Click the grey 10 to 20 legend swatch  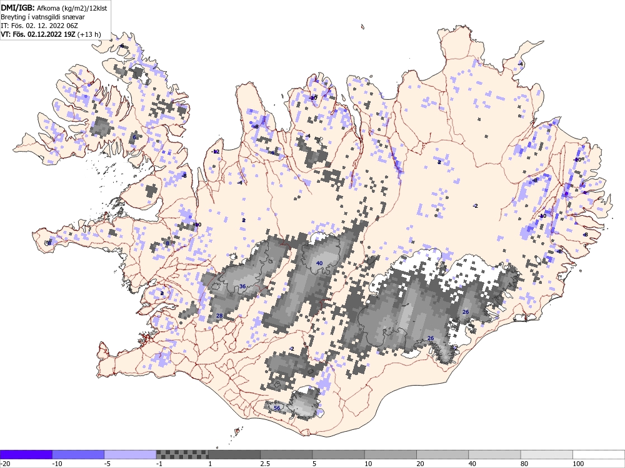(x=390, y=454)
